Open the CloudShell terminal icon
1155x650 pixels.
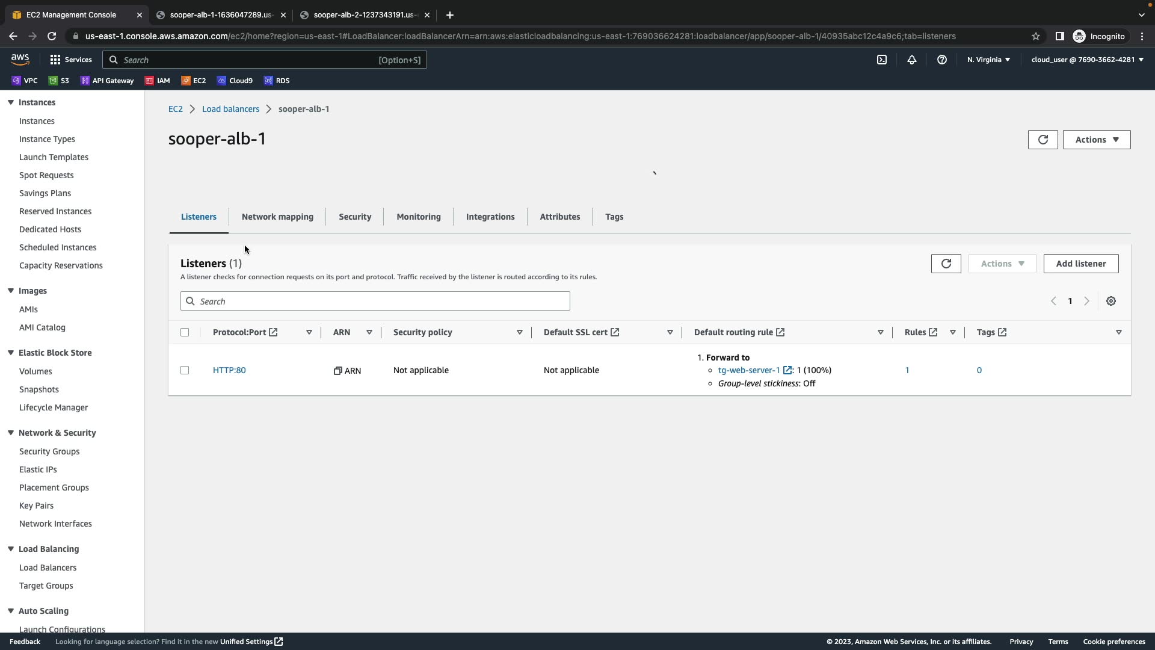(x=881, y=60)
